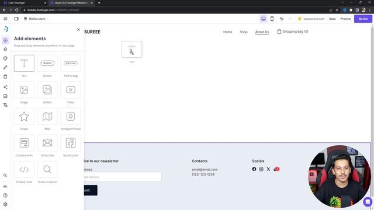Image resolution: width=374 pixels, height=210 pixels.
Task: Click the X social icon in footer
Action: (x=268, y=169)
